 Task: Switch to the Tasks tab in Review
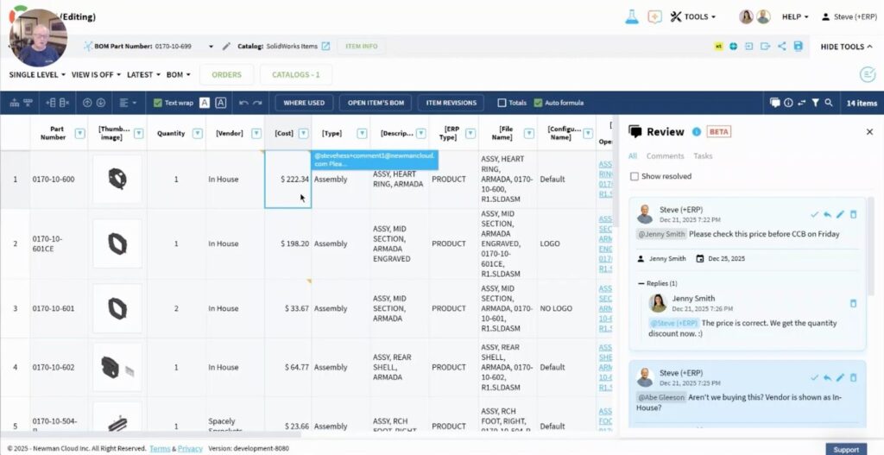[x=703, y=156]
